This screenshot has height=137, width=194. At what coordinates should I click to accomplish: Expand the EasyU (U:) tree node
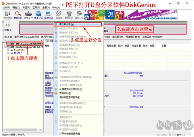point(8,50)
